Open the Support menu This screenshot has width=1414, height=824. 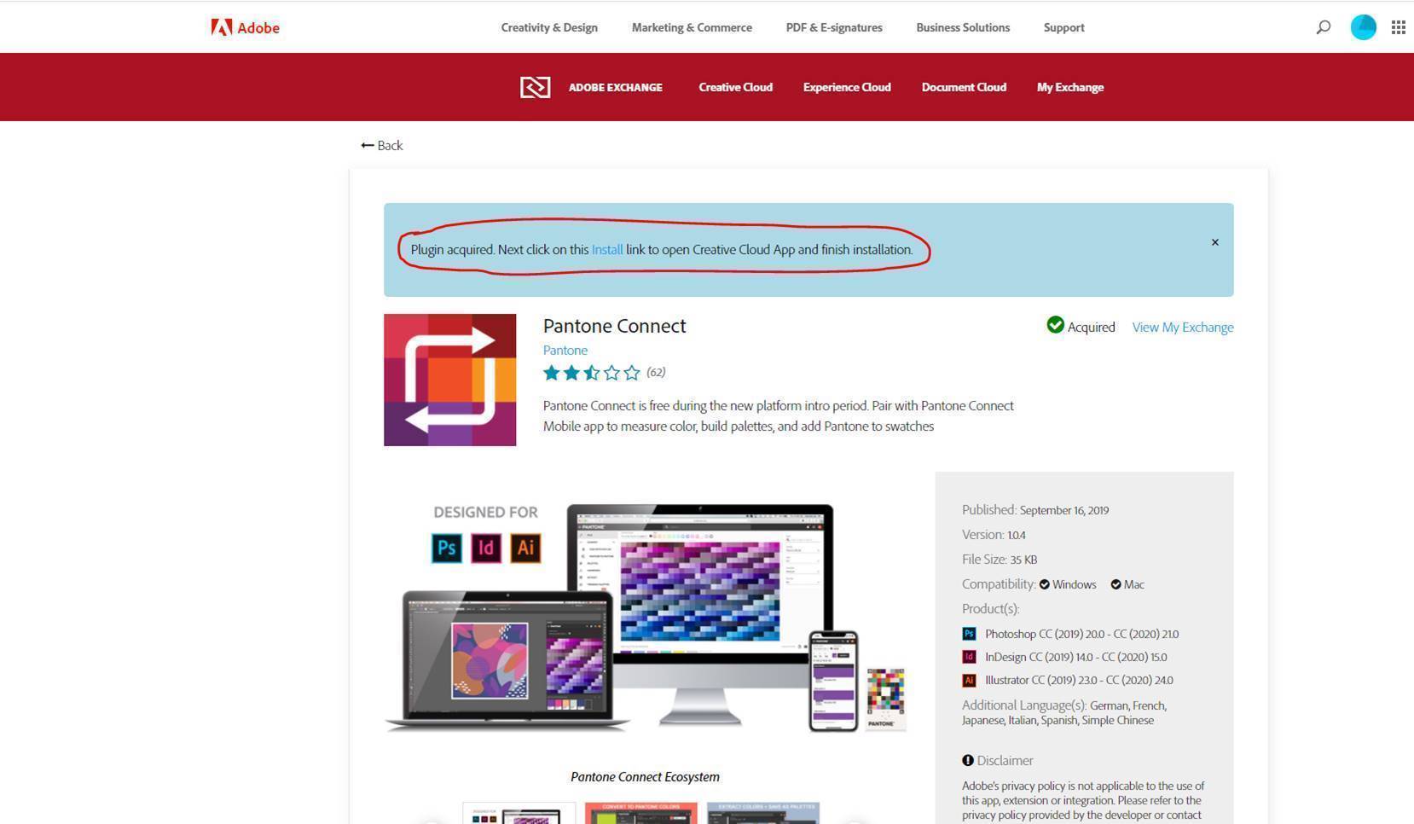tap(1063, 26)
